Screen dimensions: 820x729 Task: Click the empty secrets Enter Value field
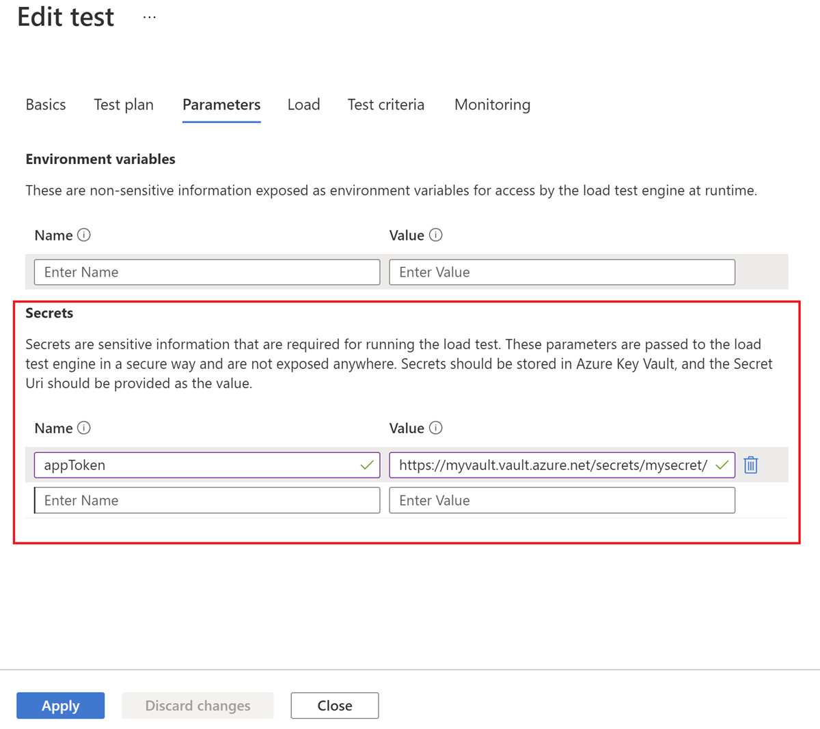pos(562,500)
